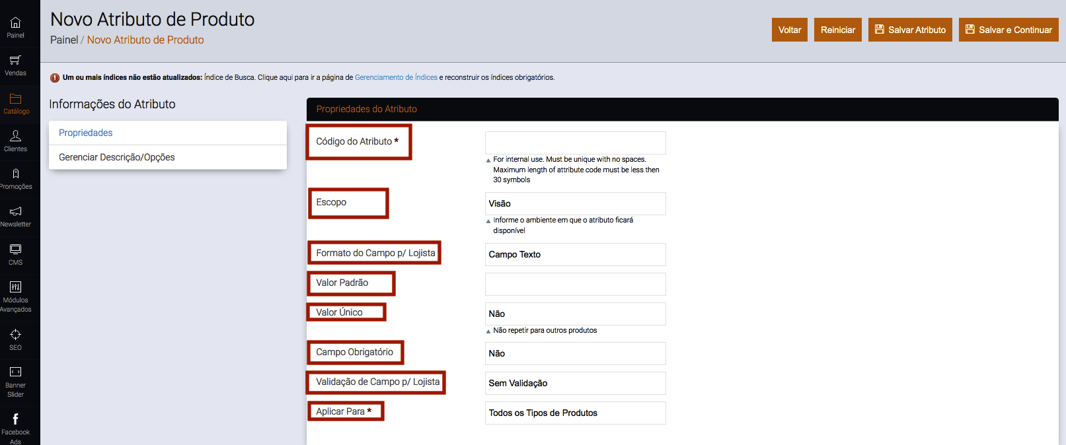1066x445 pixels.
Task: Select the Propriedades tab
Action: pyautogui.click(x=168, y=133)
